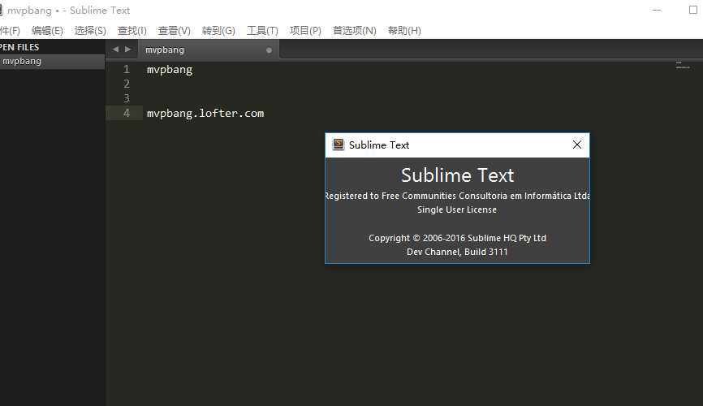The height and width of the screenshot is (406, 703).
Task: Click the large Sublime Text heading in dialog
Action: point(457,175)
